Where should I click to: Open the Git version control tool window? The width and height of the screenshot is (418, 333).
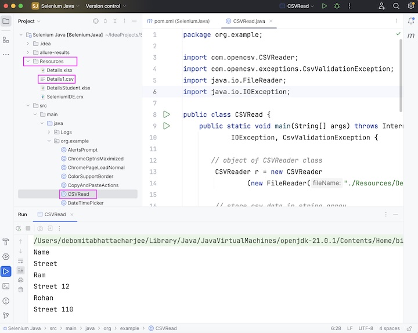click(6, 316)
